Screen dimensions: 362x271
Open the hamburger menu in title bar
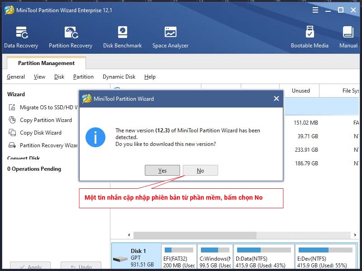[x=315, y=10]
